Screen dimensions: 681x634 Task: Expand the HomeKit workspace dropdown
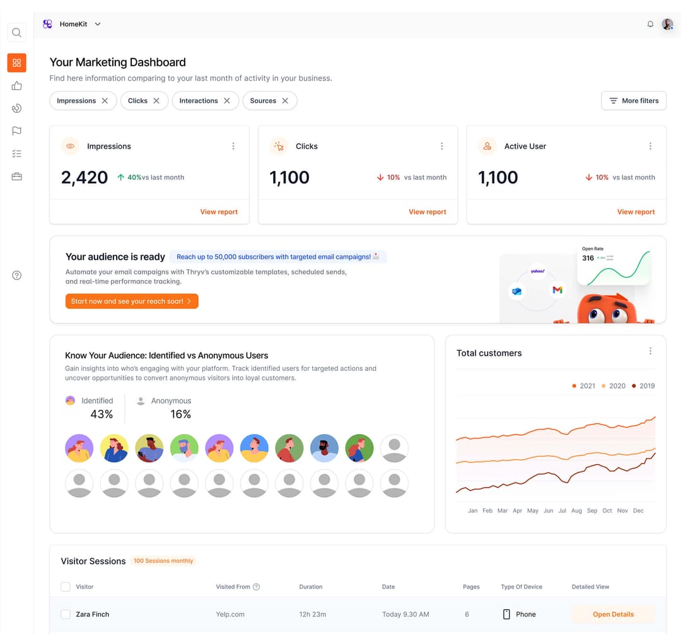coord(98,25)
